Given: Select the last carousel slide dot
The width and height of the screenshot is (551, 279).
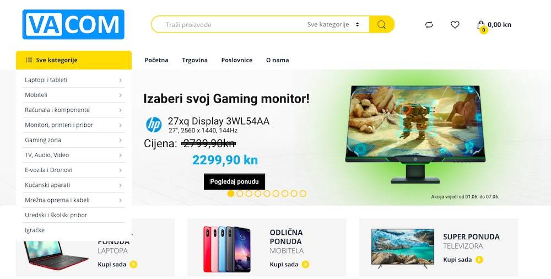Looking at the screenshot, I should 303,194.
